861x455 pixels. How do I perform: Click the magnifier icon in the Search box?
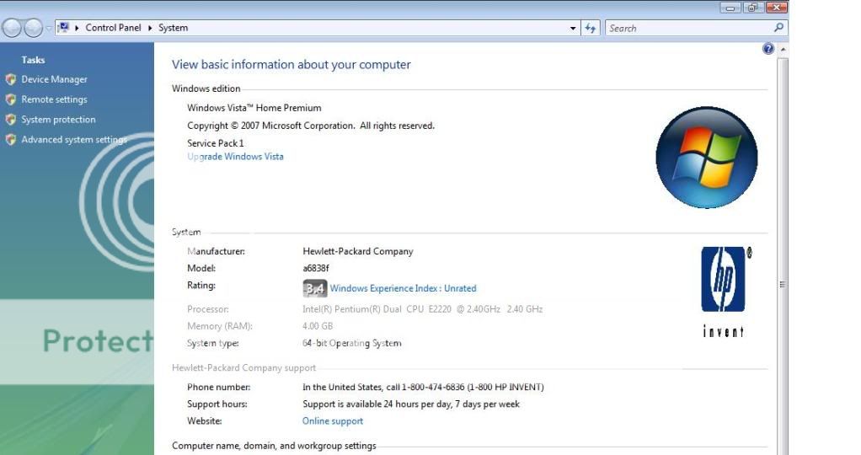pyautogui.click(x=778, y=28)
